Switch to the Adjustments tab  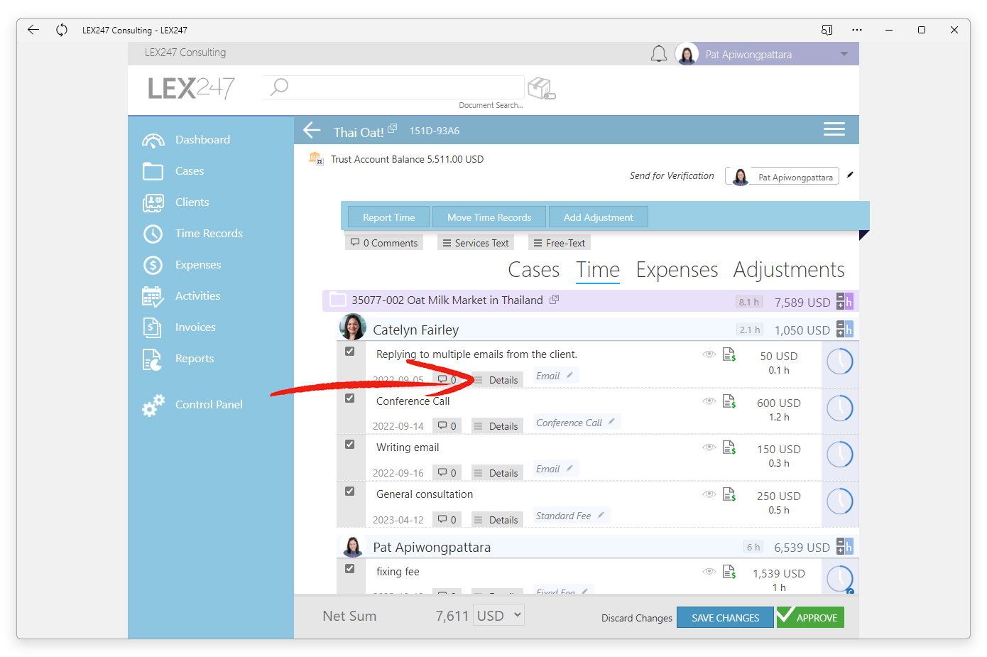[789, 270]
